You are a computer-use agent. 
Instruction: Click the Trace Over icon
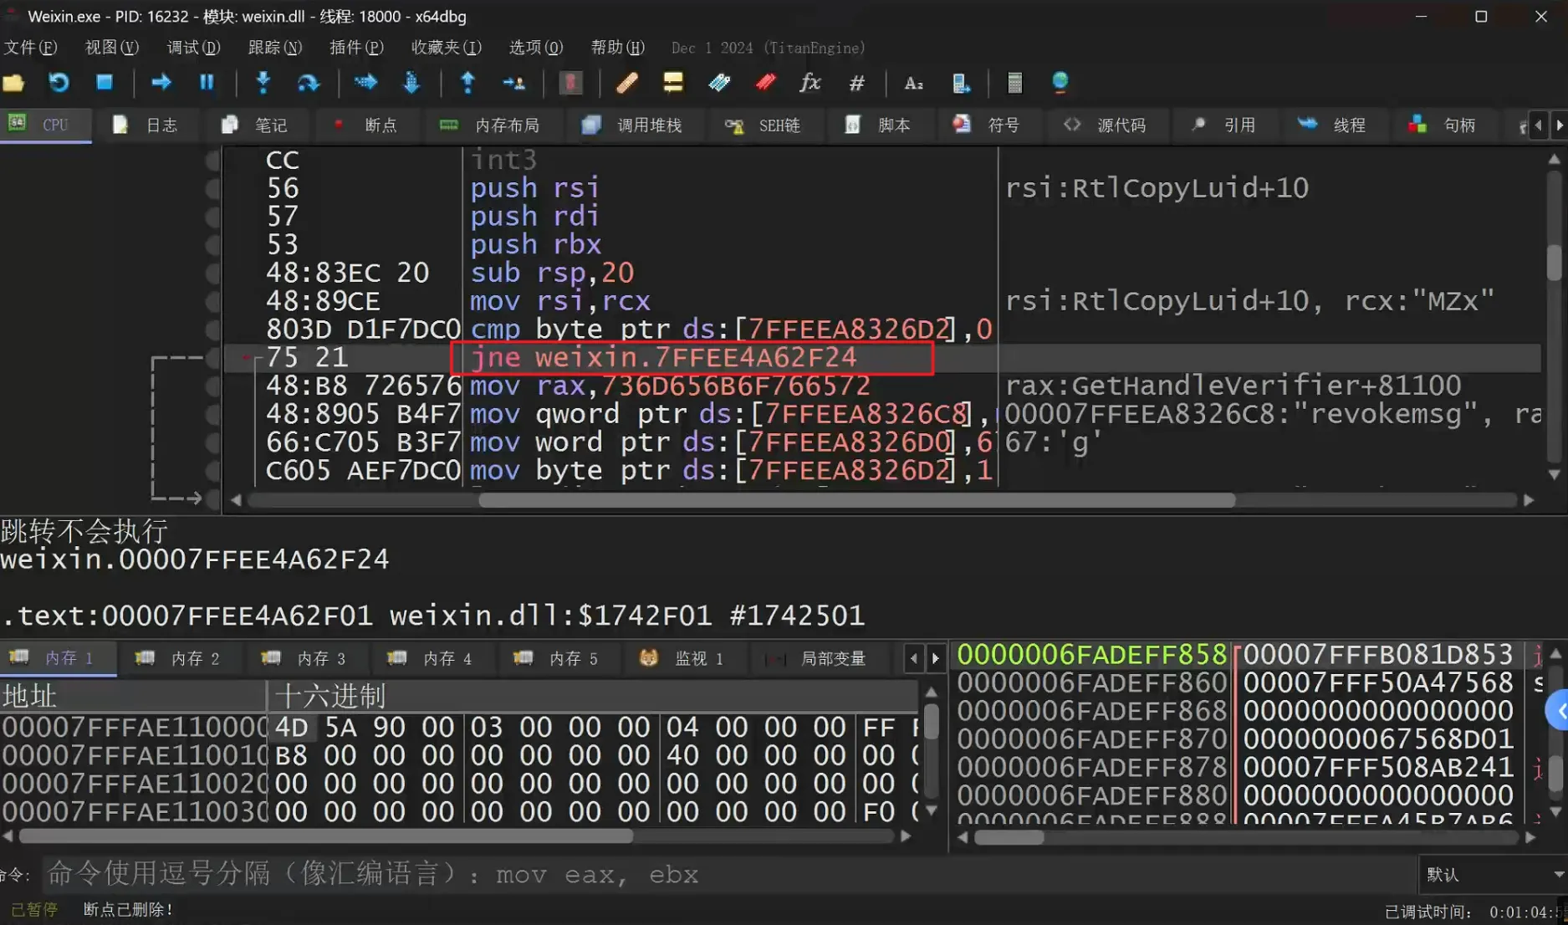point(412,82)
